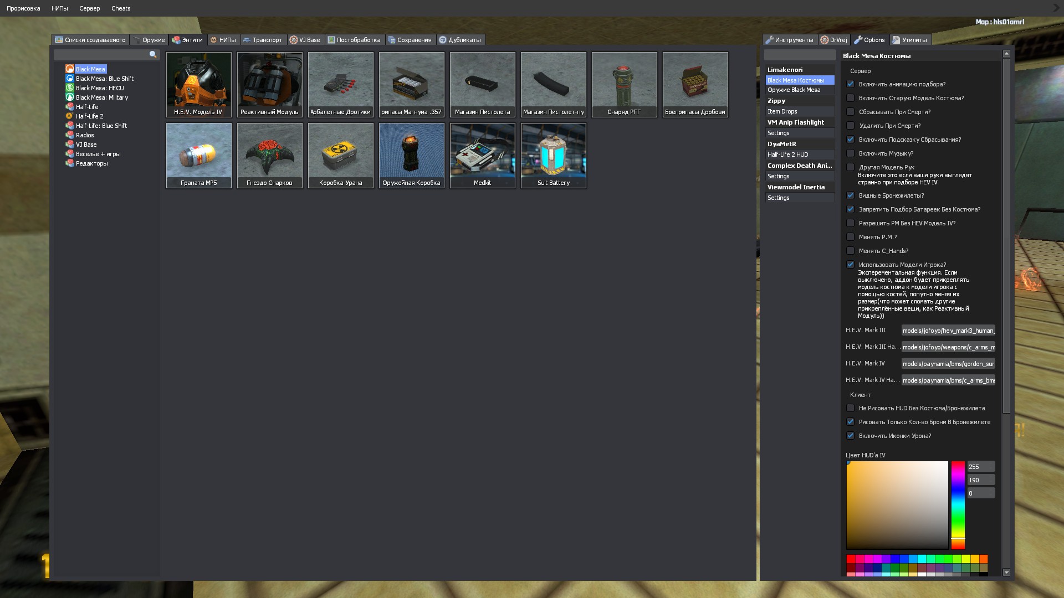Open the Half-Life 2 category in tree

[89, 116]
